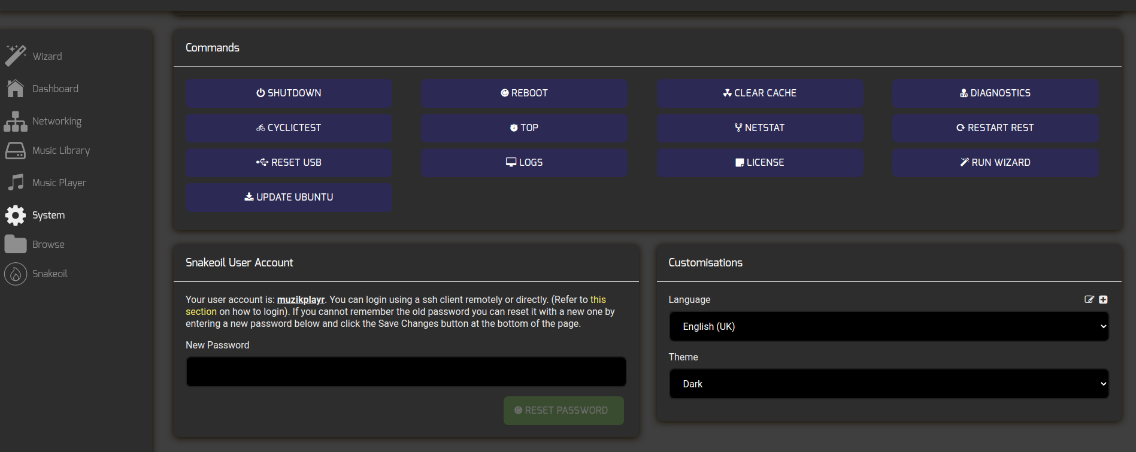Image resolution: width=1136 pixels, height=452 pixels.
Task: Run the TOP command
Action: point(524,128)
